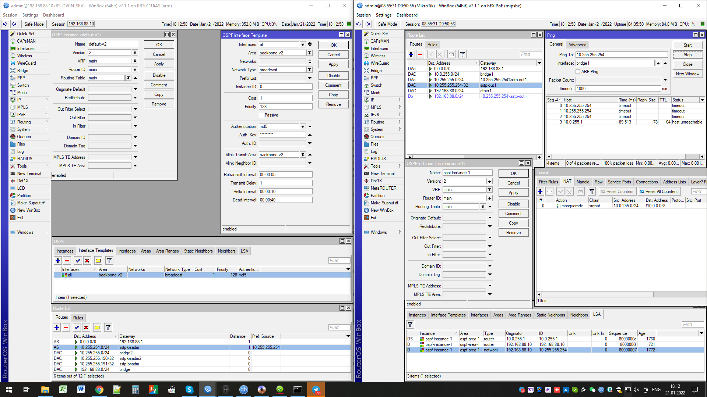Viewport: 707px width, 397px height.
Task: Open Rules tab in right Route List
Action: pos(432,45)
